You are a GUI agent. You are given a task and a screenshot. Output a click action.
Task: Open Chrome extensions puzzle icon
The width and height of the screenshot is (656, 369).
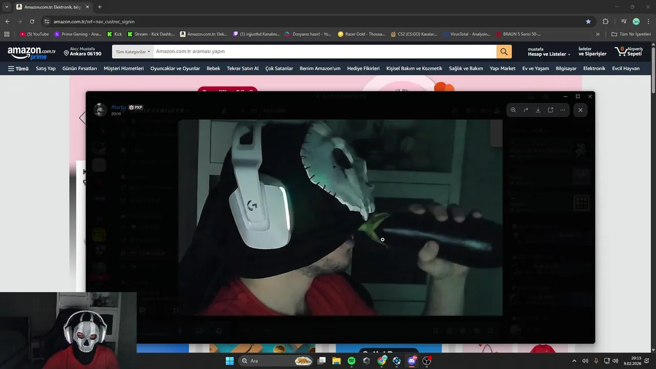point(605,22)
